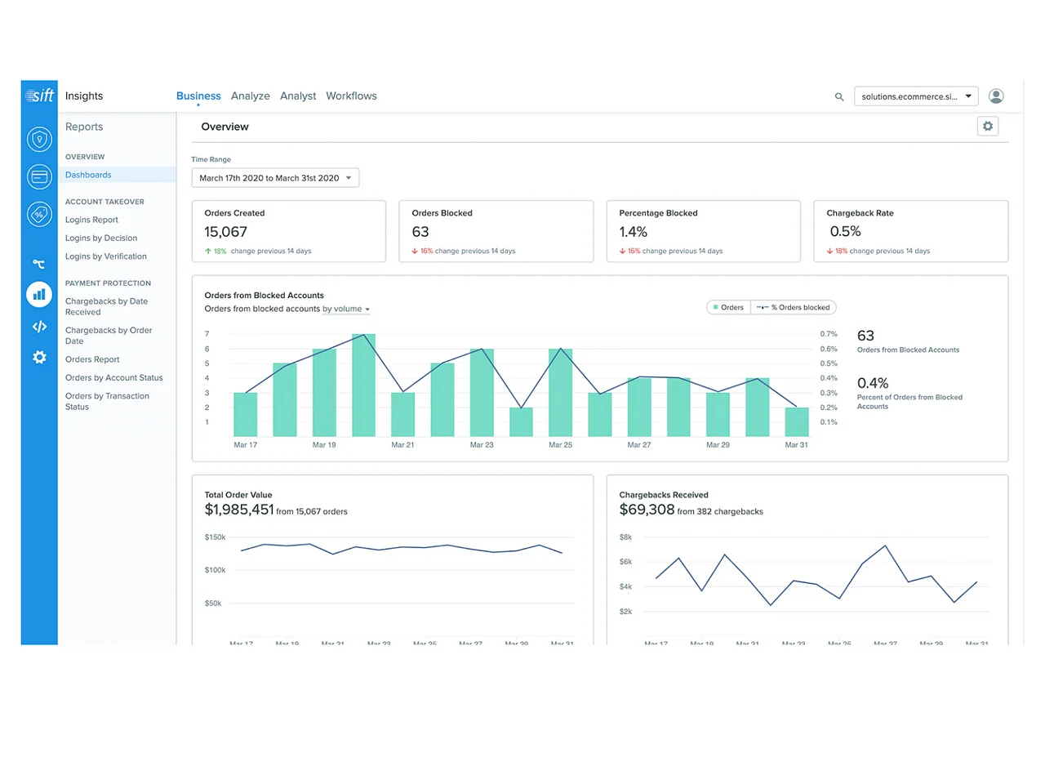This screenshot has height=784, width=1045.
Task: Click the Sift logo
Action: coord(39,96)
